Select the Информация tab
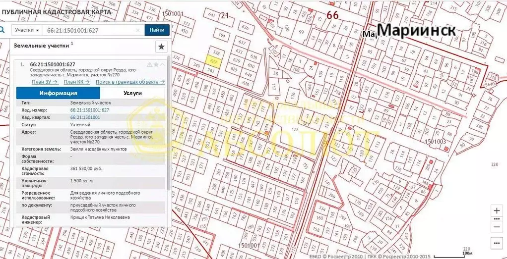This screenshot has width=507, height=259. [x=58, y=93]
